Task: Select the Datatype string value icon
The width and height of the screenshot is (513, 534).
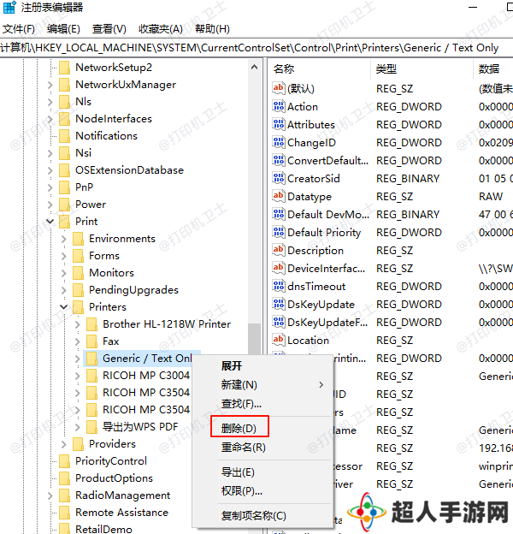Action: pyautogui.click(x=278, y=196)
